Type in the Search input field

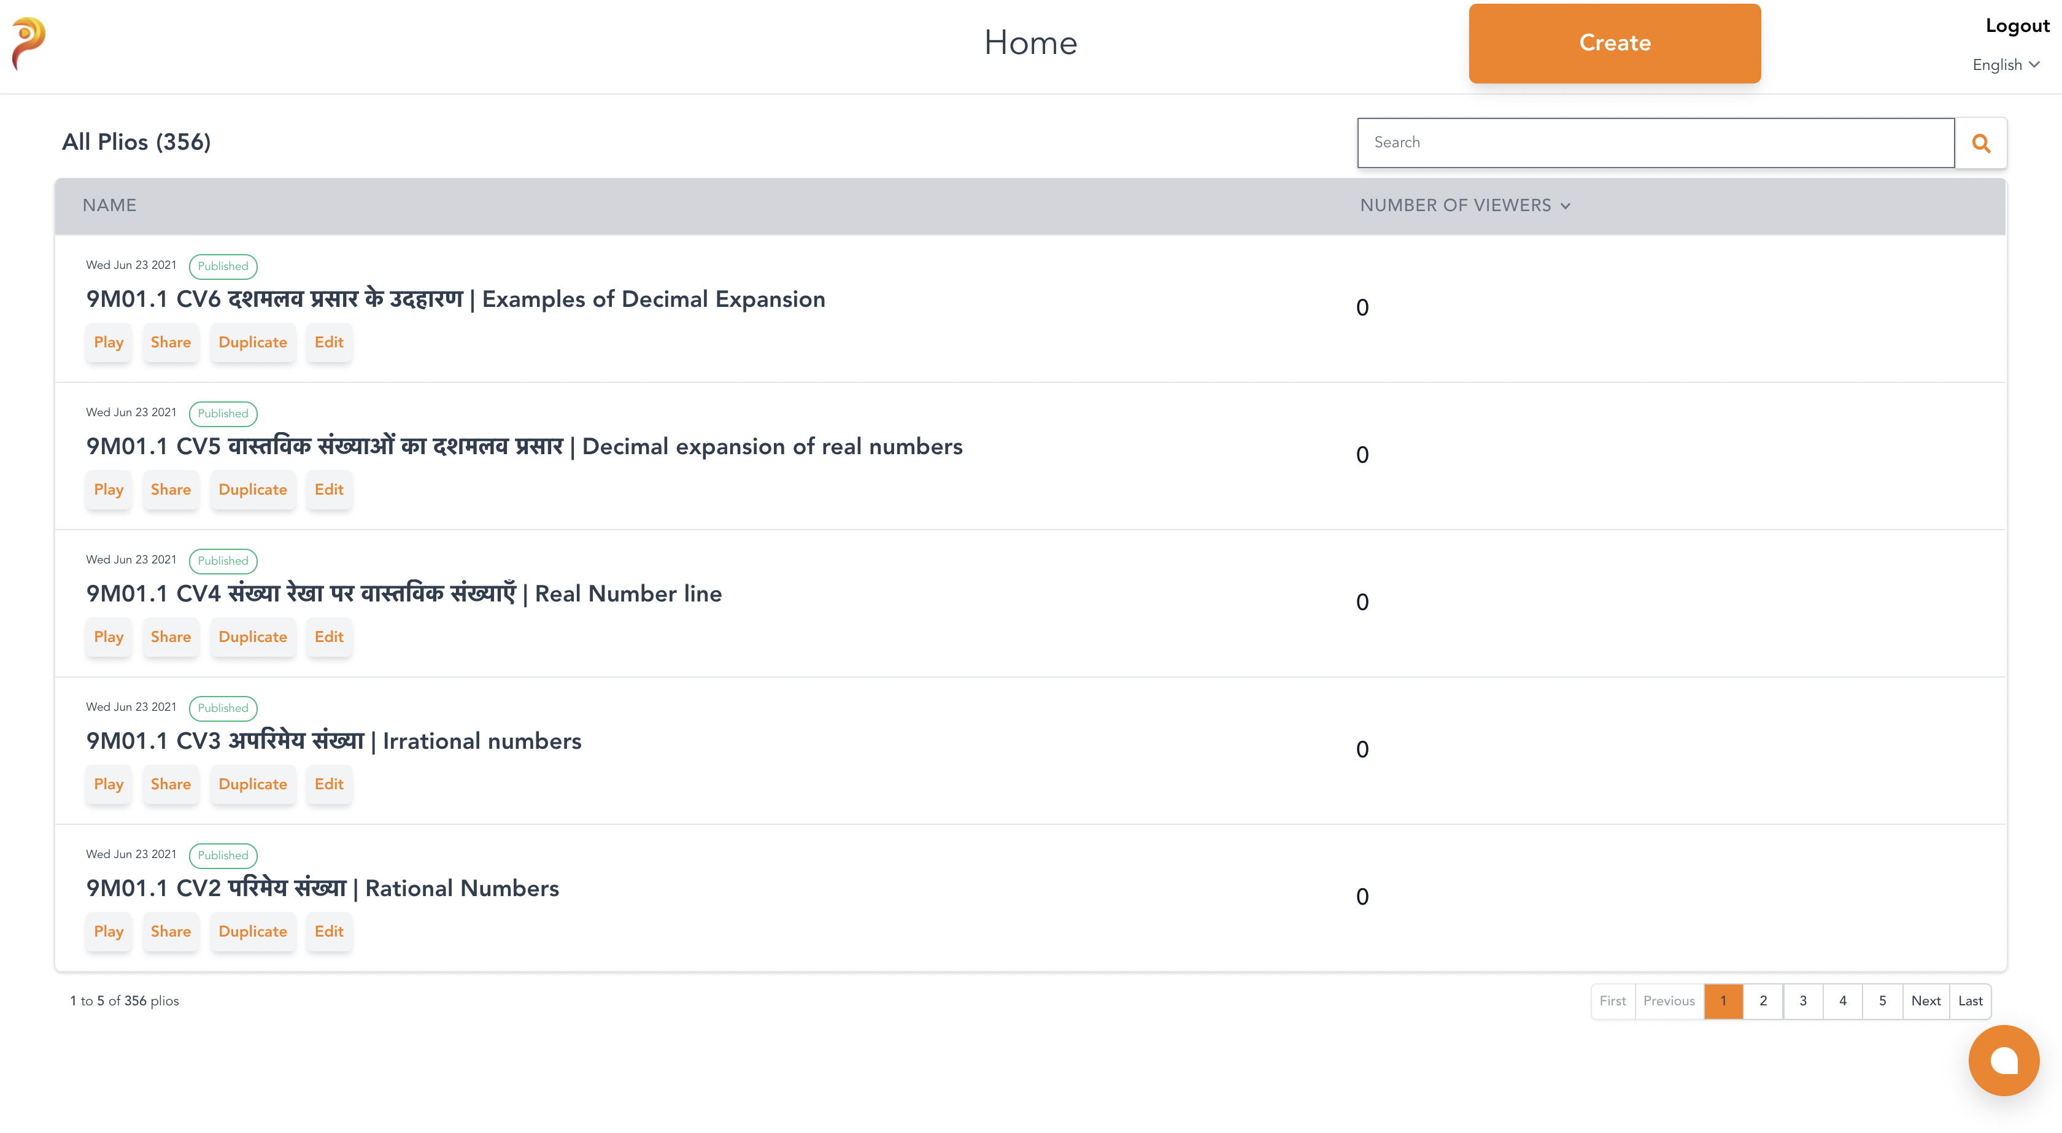[x=1655, y=142]
